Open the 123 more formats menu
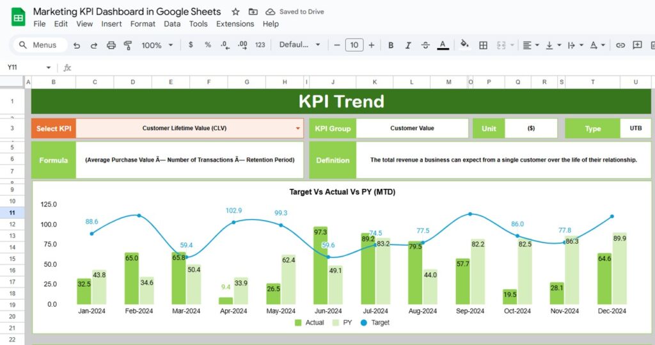The width and height of the screenshot is (655, 345). [x=260, y=45]
